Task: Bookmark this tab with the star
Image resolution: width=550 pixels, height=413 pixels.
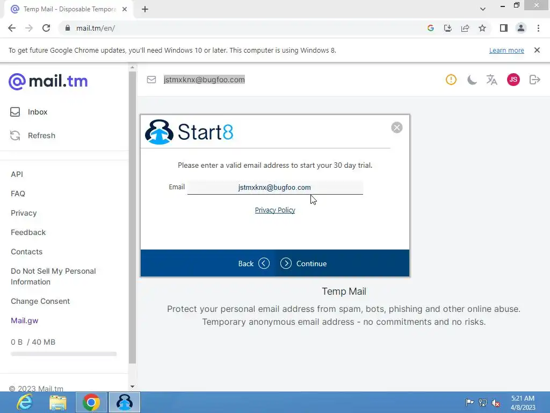Action: (482, 28)
